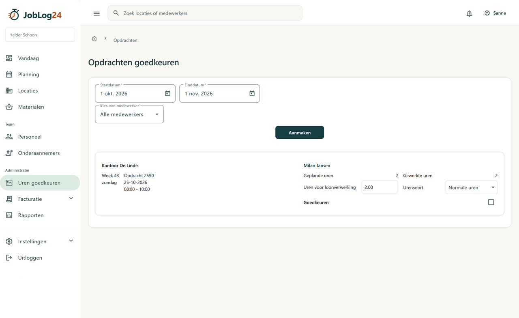Screen dimensions: 519x318
Task: Click the Materialen menu label
Action: (31, 107)
